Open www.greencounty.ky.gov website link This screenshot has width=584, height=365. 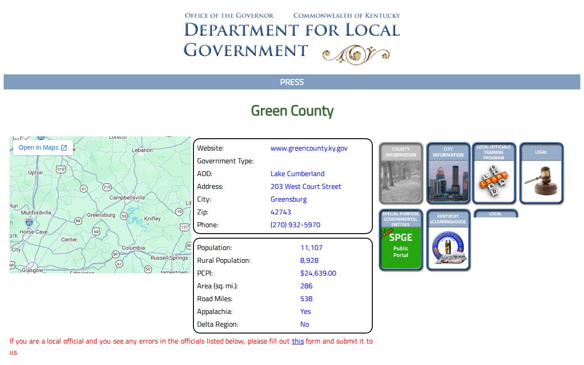click(x=309, y=148)
